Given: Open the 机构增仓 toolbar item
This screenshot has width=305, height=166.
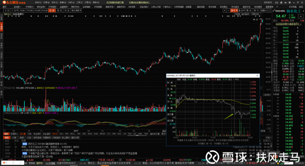Looking at the screenshot, I should [x=224, y=7].
